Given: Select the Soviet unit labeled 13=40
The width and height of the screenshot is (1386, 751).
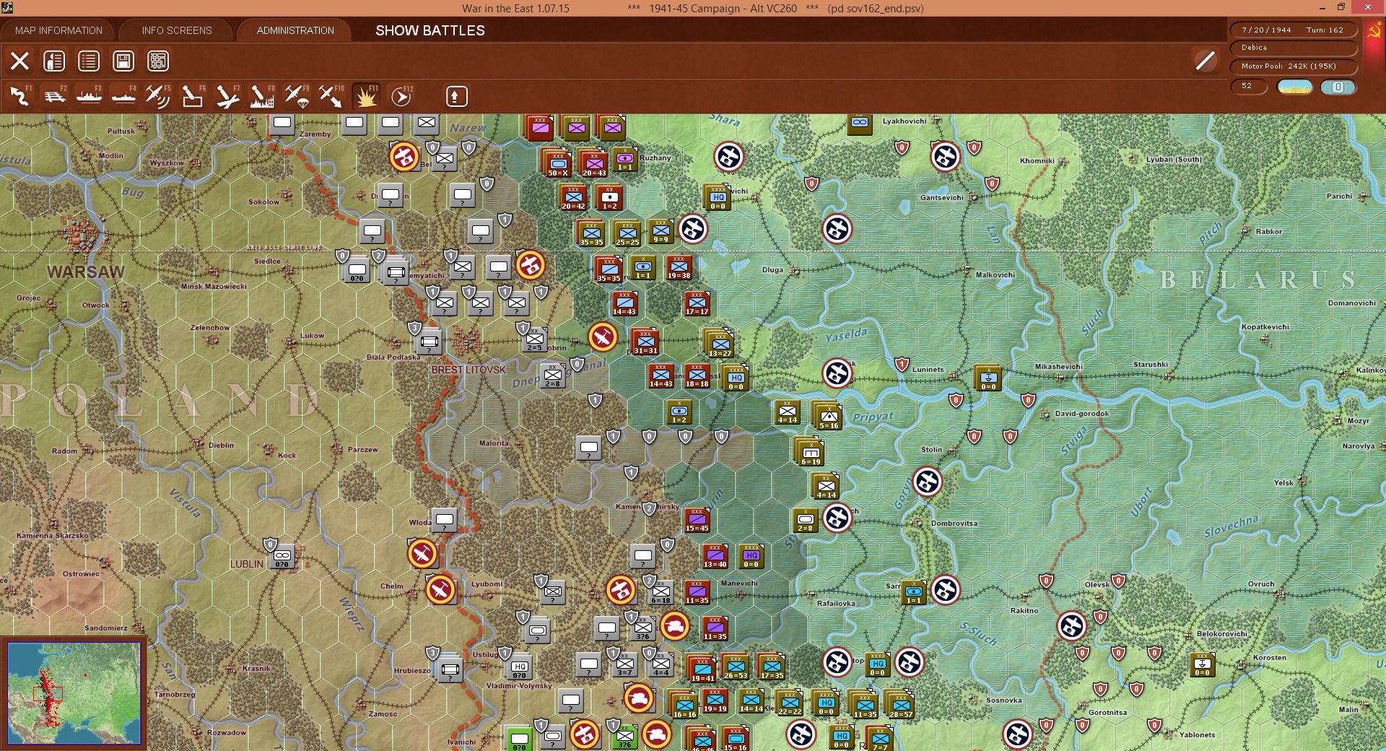Looking at the screenshot, I should click(x=715, y=556).
